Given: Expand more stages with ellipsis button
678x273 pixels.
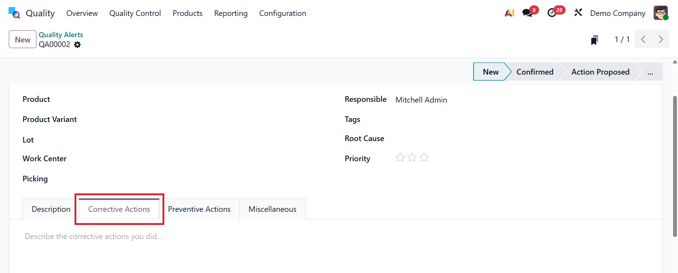Looking at the screenshot, I should point(650,72).
